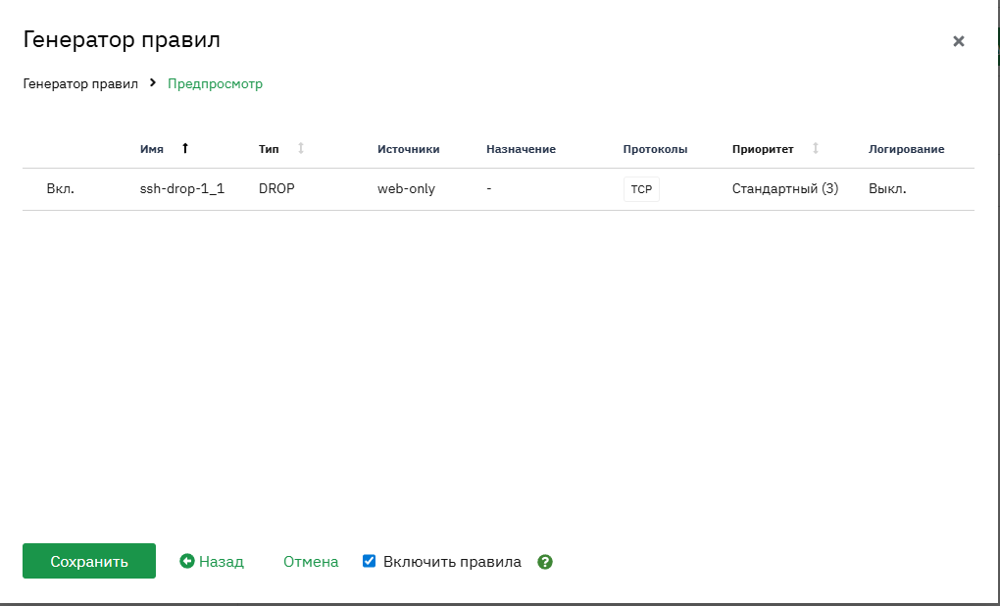Image resolution: width=1000 pixels, height=606 pixels.
Task: Sort by Тип column header
Action: click(269, 149)
